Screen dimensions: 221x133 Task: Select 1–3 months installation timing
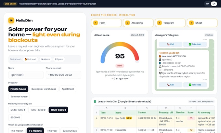35,131
